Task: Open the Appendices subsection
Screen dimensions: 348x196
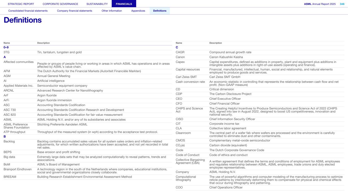Action: 138,11
